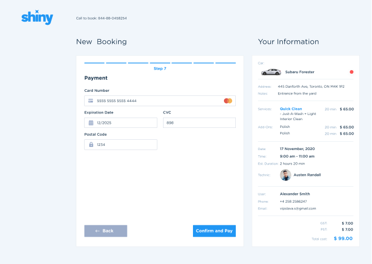Click the Just-A-Wash + Light Interior Clean description
The width and height of the screenshot is (372, 264).
tap(298, 116)
